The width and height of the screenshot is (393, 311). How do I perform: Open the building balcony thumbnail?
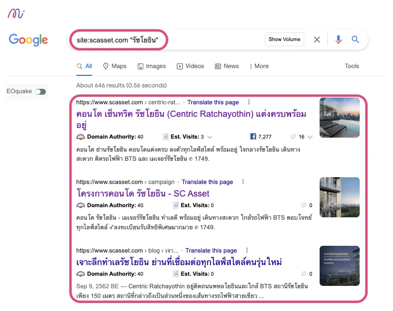[339, 197]
